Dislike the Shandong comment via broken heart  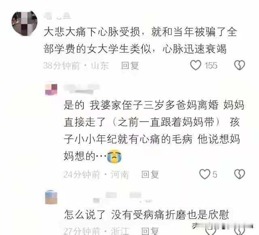pos(239,65)
